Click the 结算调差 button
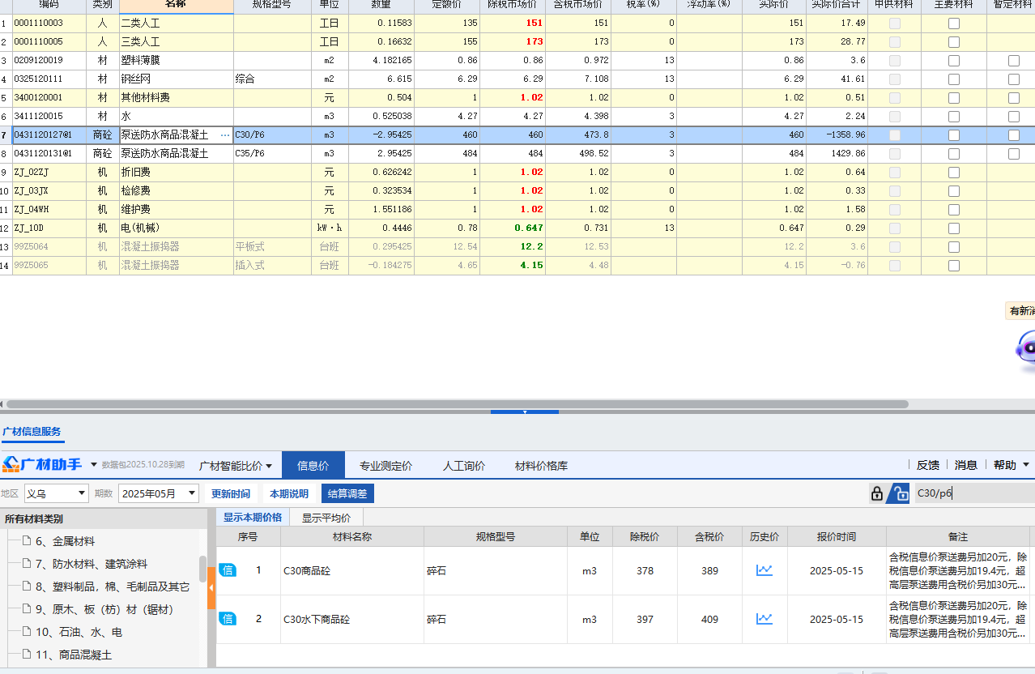Screen dimensions: 1035x674 348,493
